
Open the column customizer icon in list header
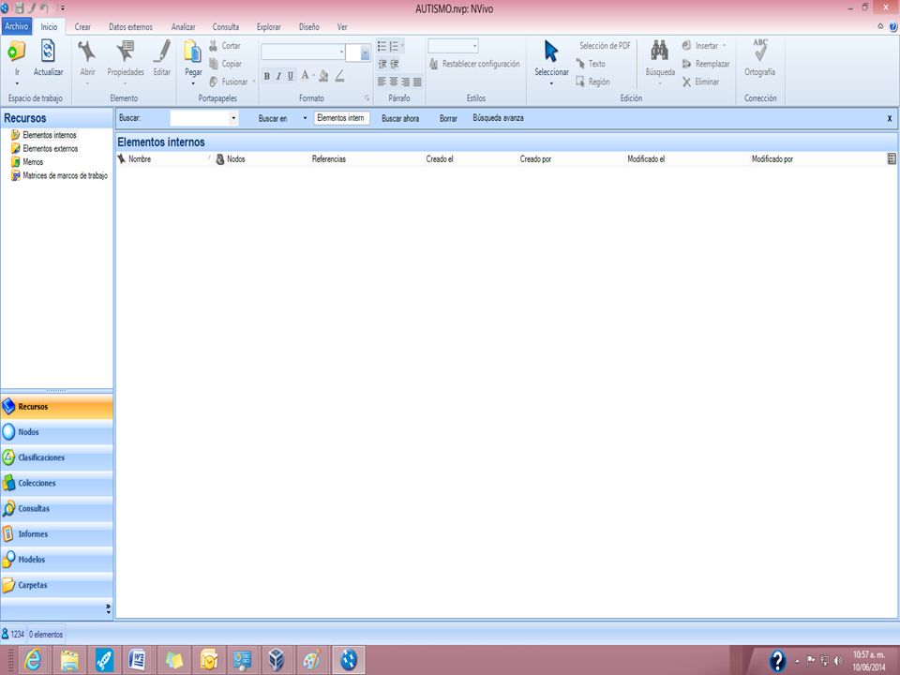click(x=892, y=159)
